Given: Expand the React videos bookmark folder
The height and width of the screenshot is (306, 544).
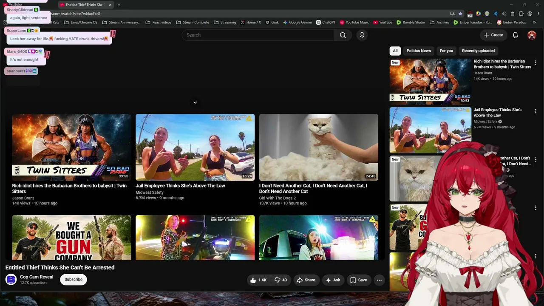Looking at the screenshot, I should pyautogui.click(x=158, y=22).
